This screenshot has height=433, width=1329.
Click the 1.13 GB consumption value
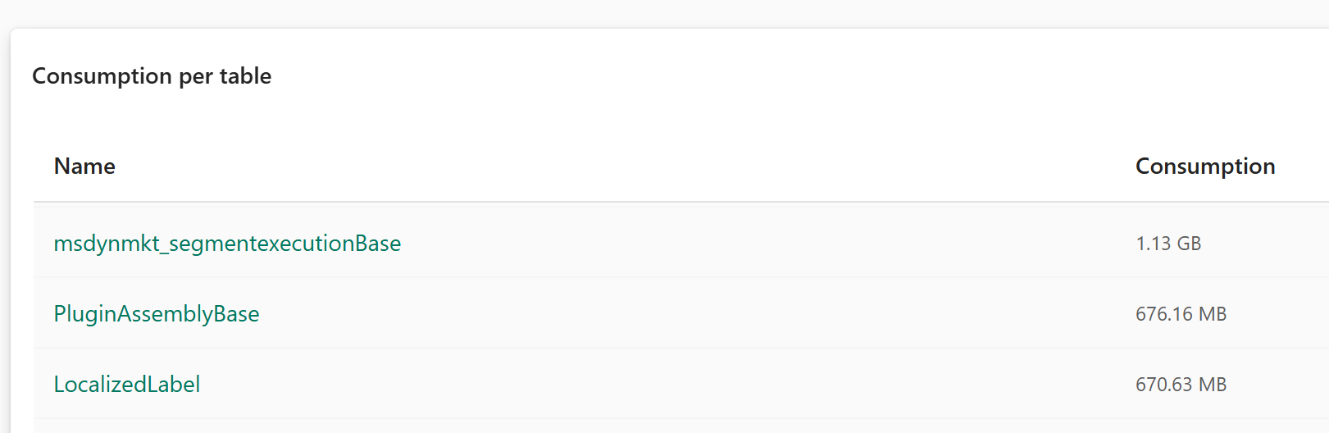tap(1167, 244)
